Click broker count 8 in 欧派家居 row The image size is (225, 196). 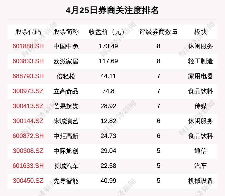[158, 61]
